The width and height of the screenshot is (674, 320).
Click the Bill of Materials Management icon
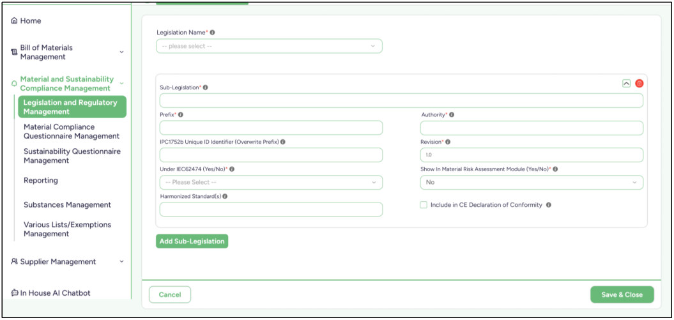[x=14, y=52]
